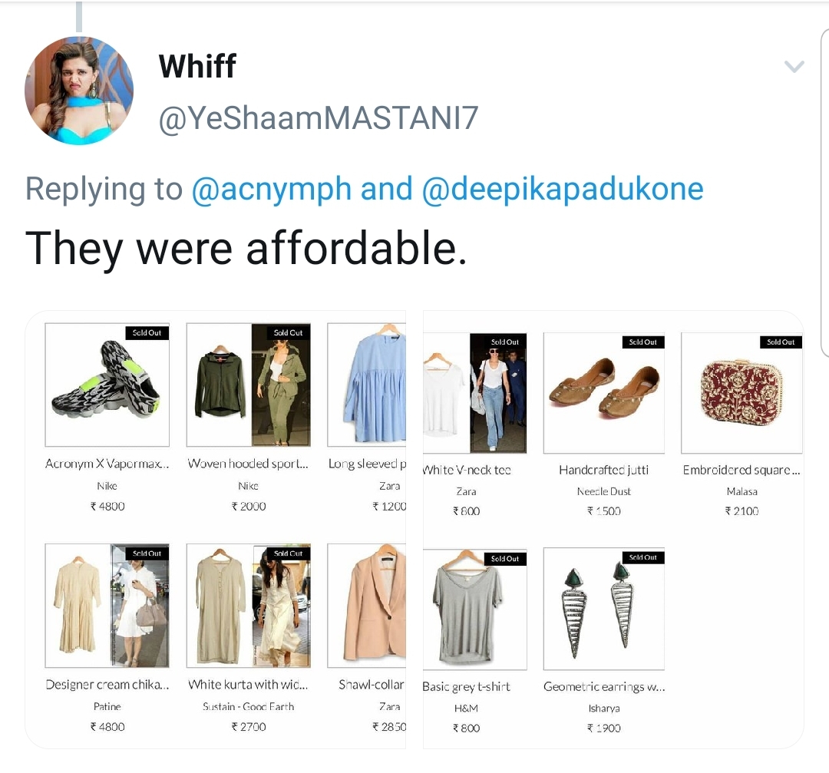View the White kurta Good Earth image
829x773 pixels.
pyautogui.click(x=249, y=606)
